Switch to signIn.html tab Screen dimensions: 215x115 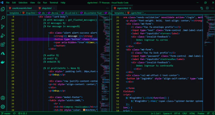coord(122,8)
